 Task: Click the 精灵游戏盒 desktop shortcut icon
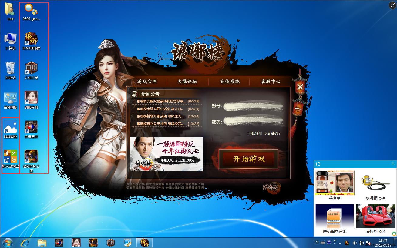click(x=10, y=157)
